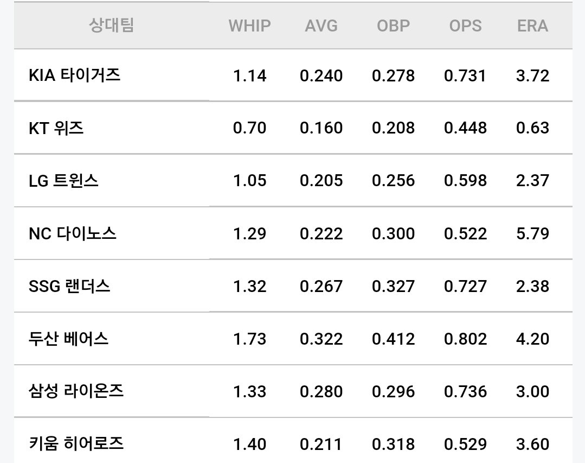Image resolution: width=585 pixels, height=463 pixels.
Task: Click the 삼성 라이온즈 team row
Action: pyautogui.click(x=293, y=391)
